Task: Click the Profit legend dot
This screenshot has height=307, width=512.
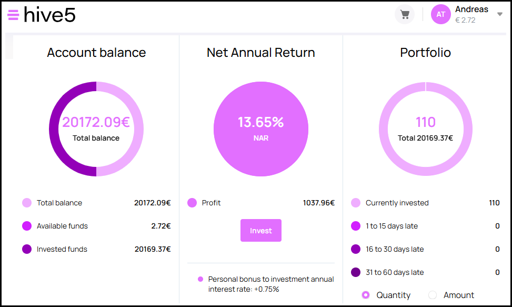Action: [x=192, y=203]
